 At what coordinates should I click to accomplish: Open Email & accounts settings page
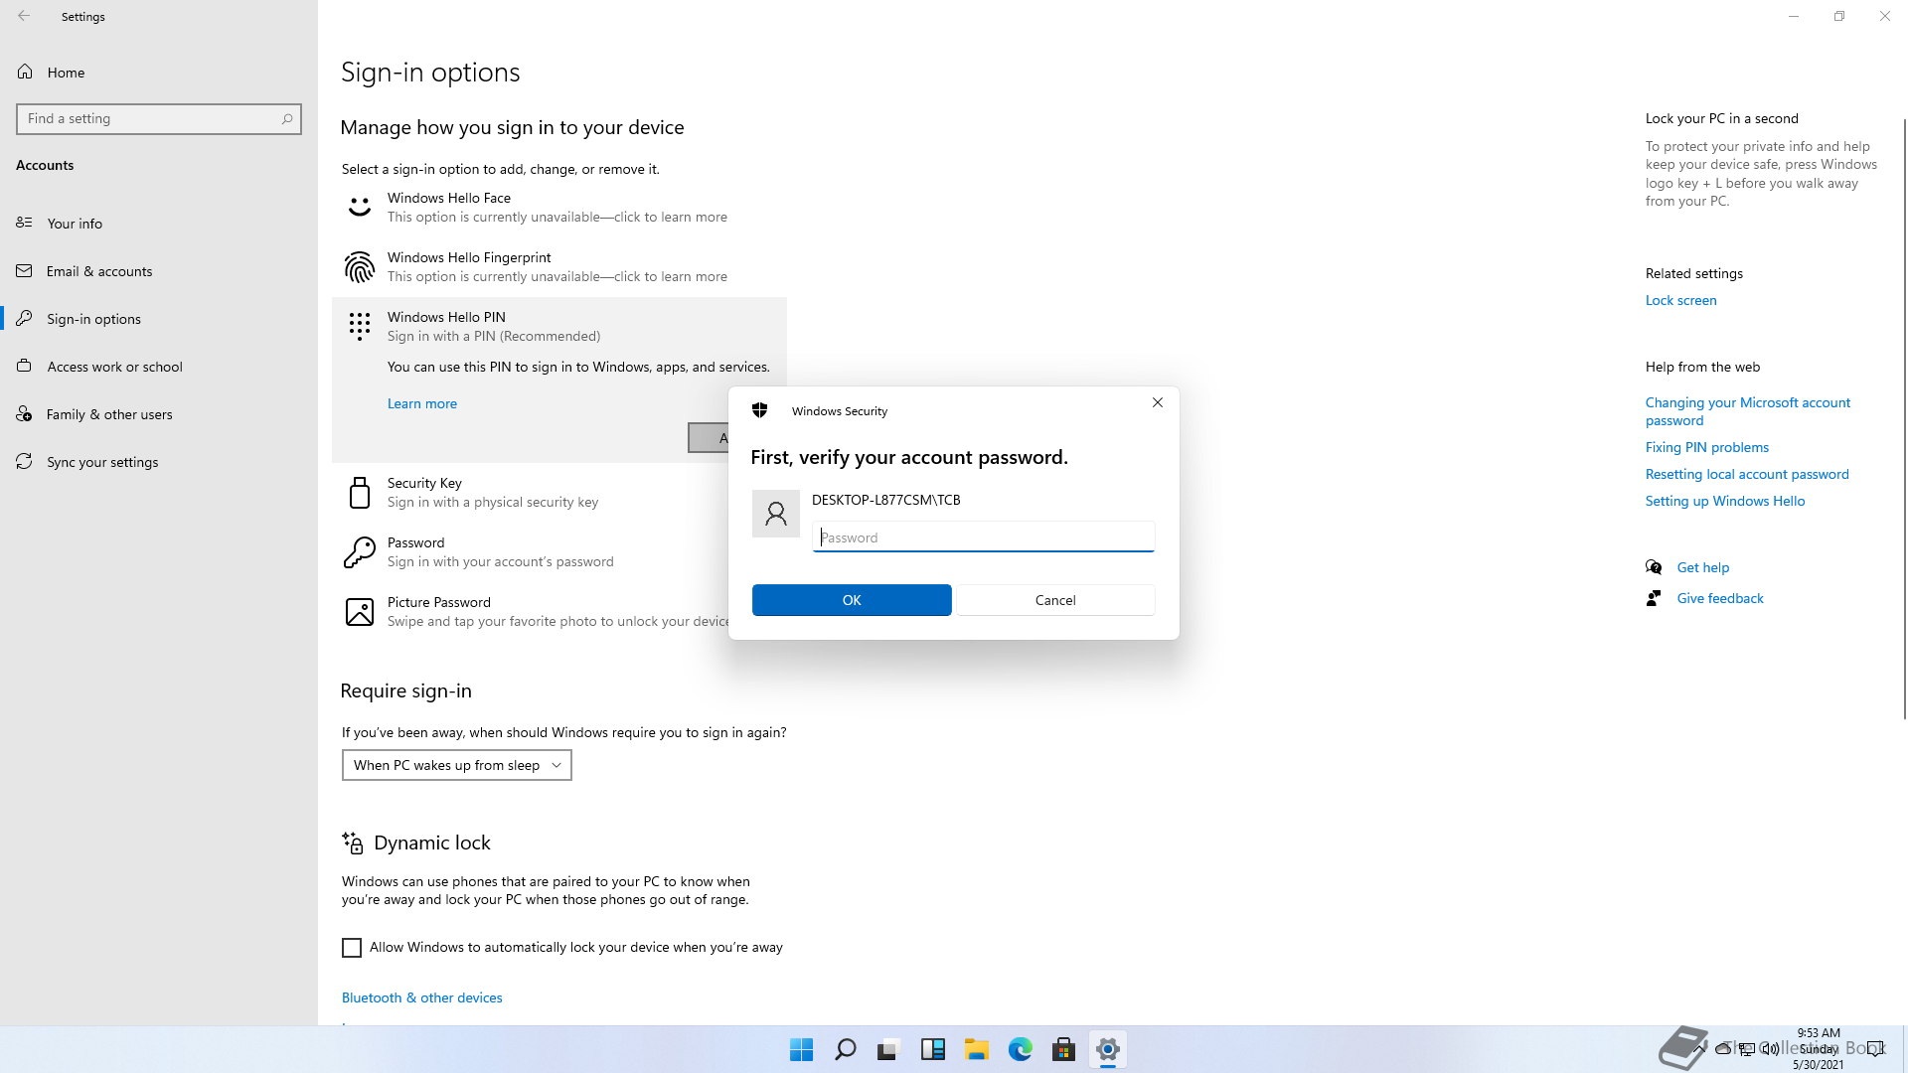[159, 270]
